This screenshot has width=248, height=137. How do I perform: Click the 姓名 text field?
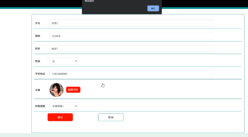click(x=131, y=48)
